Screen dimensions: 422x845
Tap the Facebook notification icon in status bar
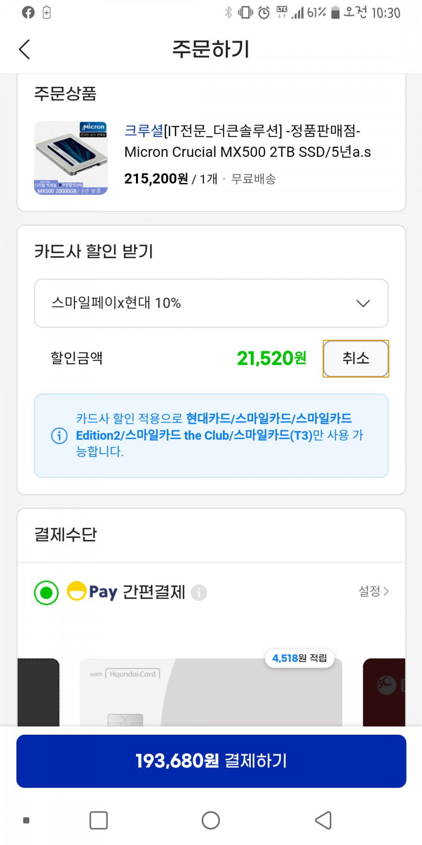coord(28,13)
